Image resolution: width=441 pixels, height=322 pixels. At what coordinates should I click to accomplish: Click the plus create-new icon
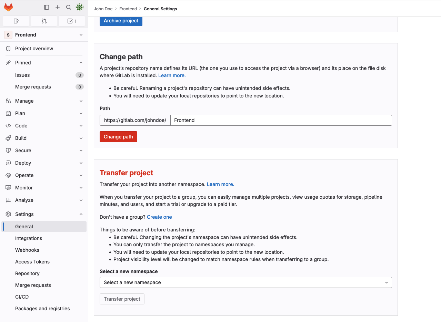point(58,7)
